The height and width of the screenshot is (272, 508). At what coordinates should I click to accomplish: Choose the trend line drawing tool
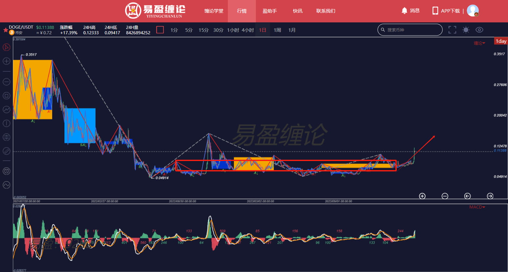6,109
